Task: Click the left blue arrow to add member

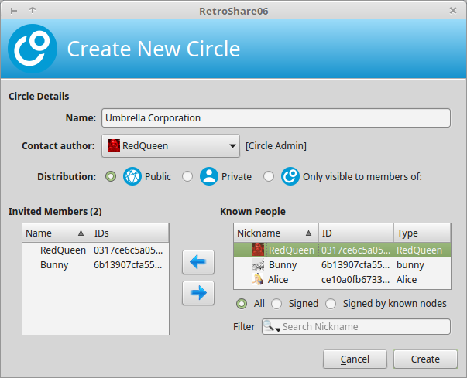Action: [198, 262]
